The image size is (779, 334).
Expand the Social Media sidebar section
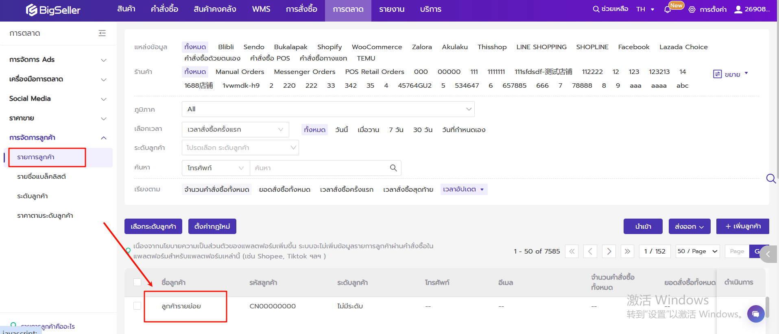[x=58, y=99]
